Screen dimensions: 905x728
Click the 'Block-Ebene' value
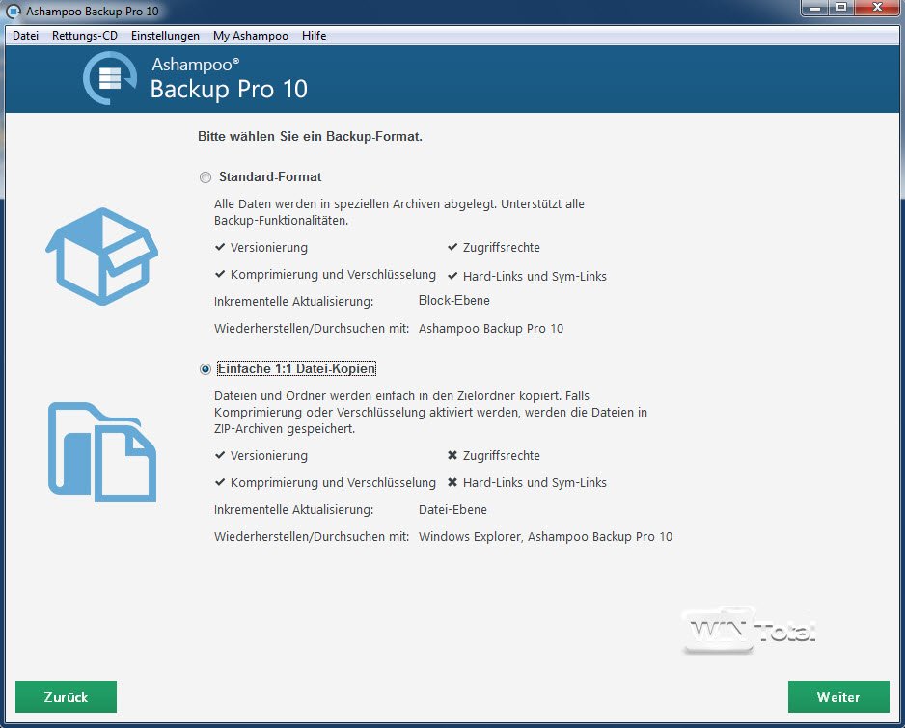coord(454,301)
